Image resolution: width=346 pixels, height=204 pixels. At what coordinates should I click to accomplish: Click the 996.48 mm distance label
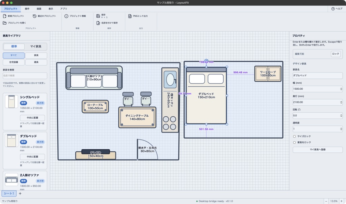pos(240,72)
